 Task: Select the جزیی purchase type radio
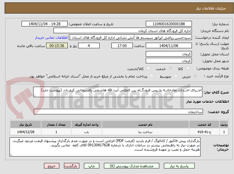pos(195,76)
